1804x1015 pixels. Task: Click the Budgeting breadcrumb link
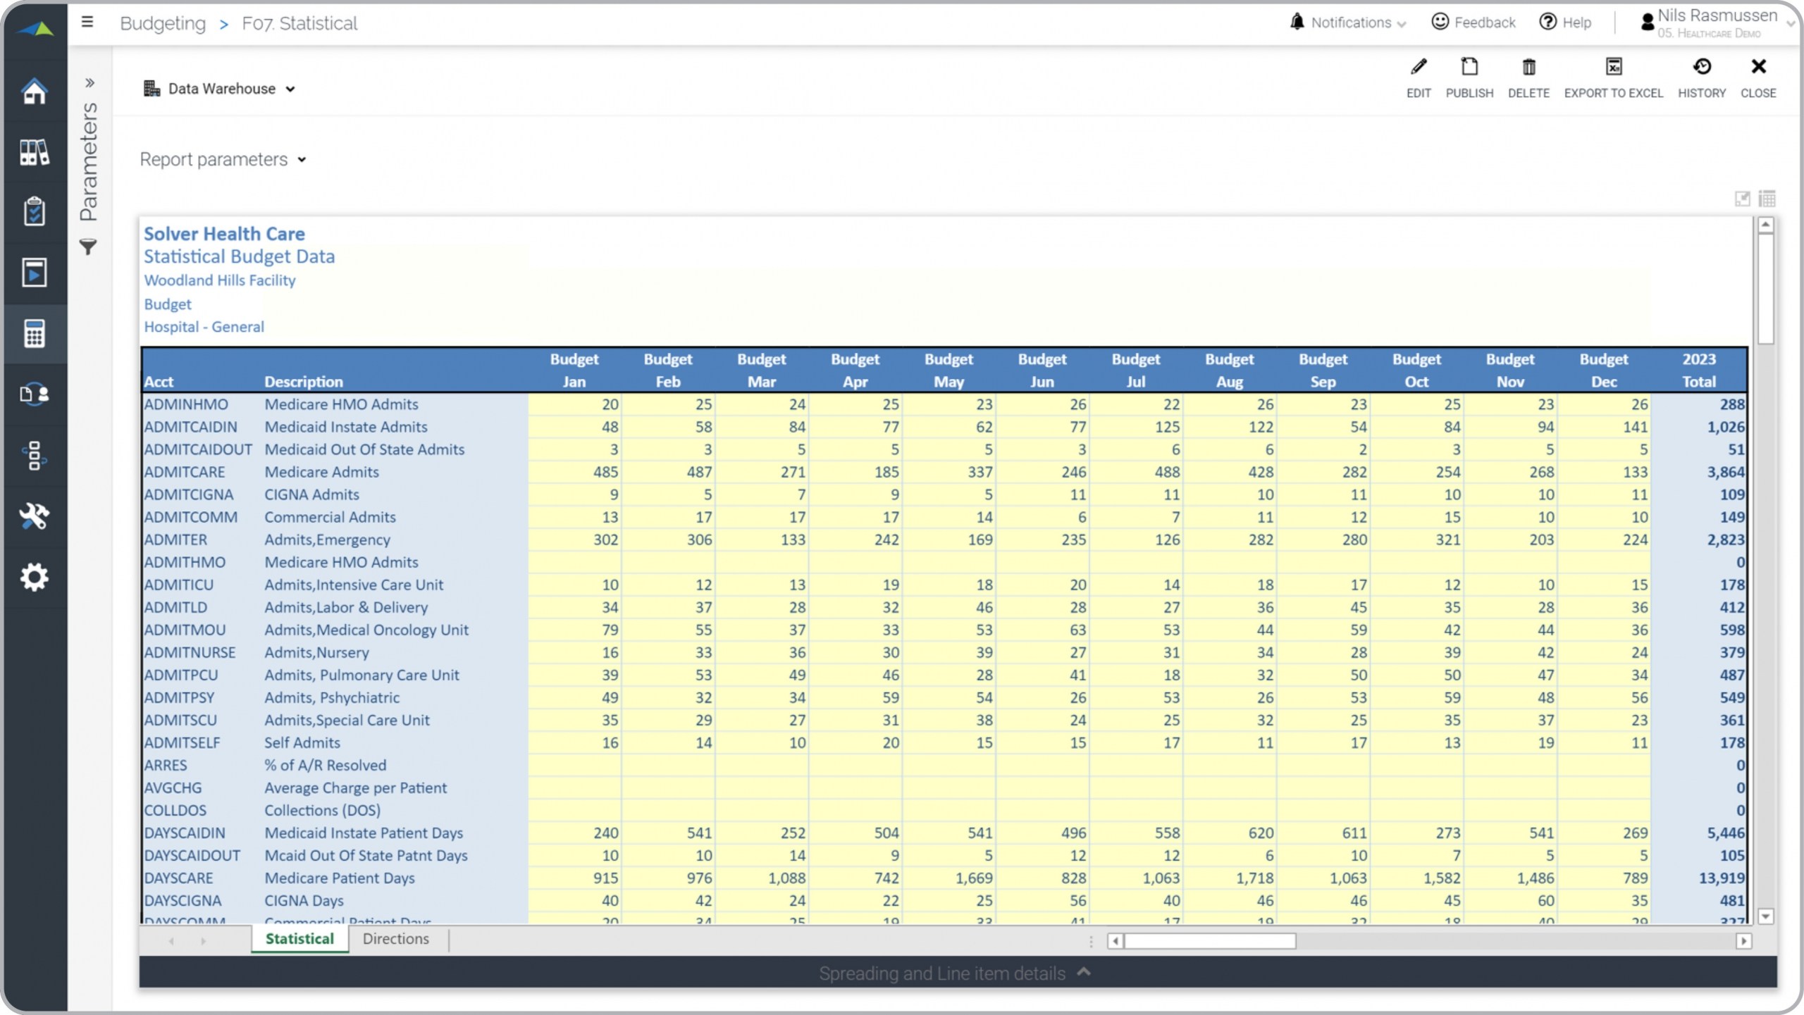coord(163,24)
